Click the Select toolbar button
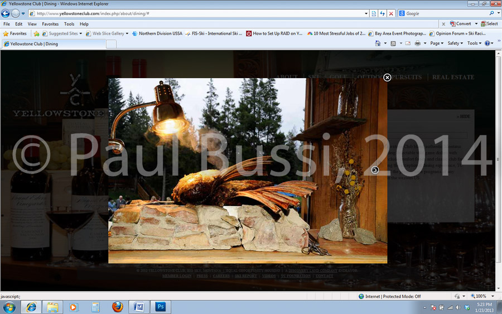The height and width of the screenshot is (314, 502). coord(489,23)
